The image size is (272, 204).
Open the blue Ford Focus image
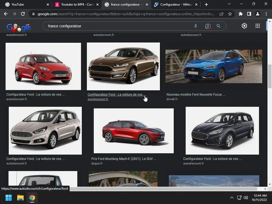[x=214, y=66]
